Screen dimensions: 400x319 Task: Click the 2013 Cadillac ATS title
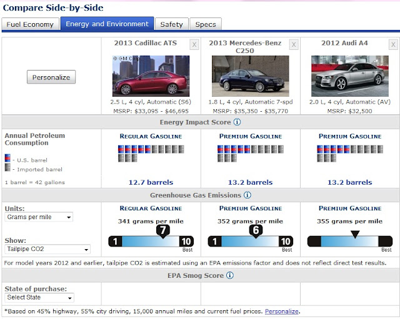click(146, 43)
